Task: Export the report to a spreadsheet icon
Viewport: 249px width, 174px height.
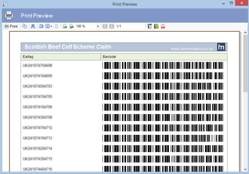Action: pos(156,26)
